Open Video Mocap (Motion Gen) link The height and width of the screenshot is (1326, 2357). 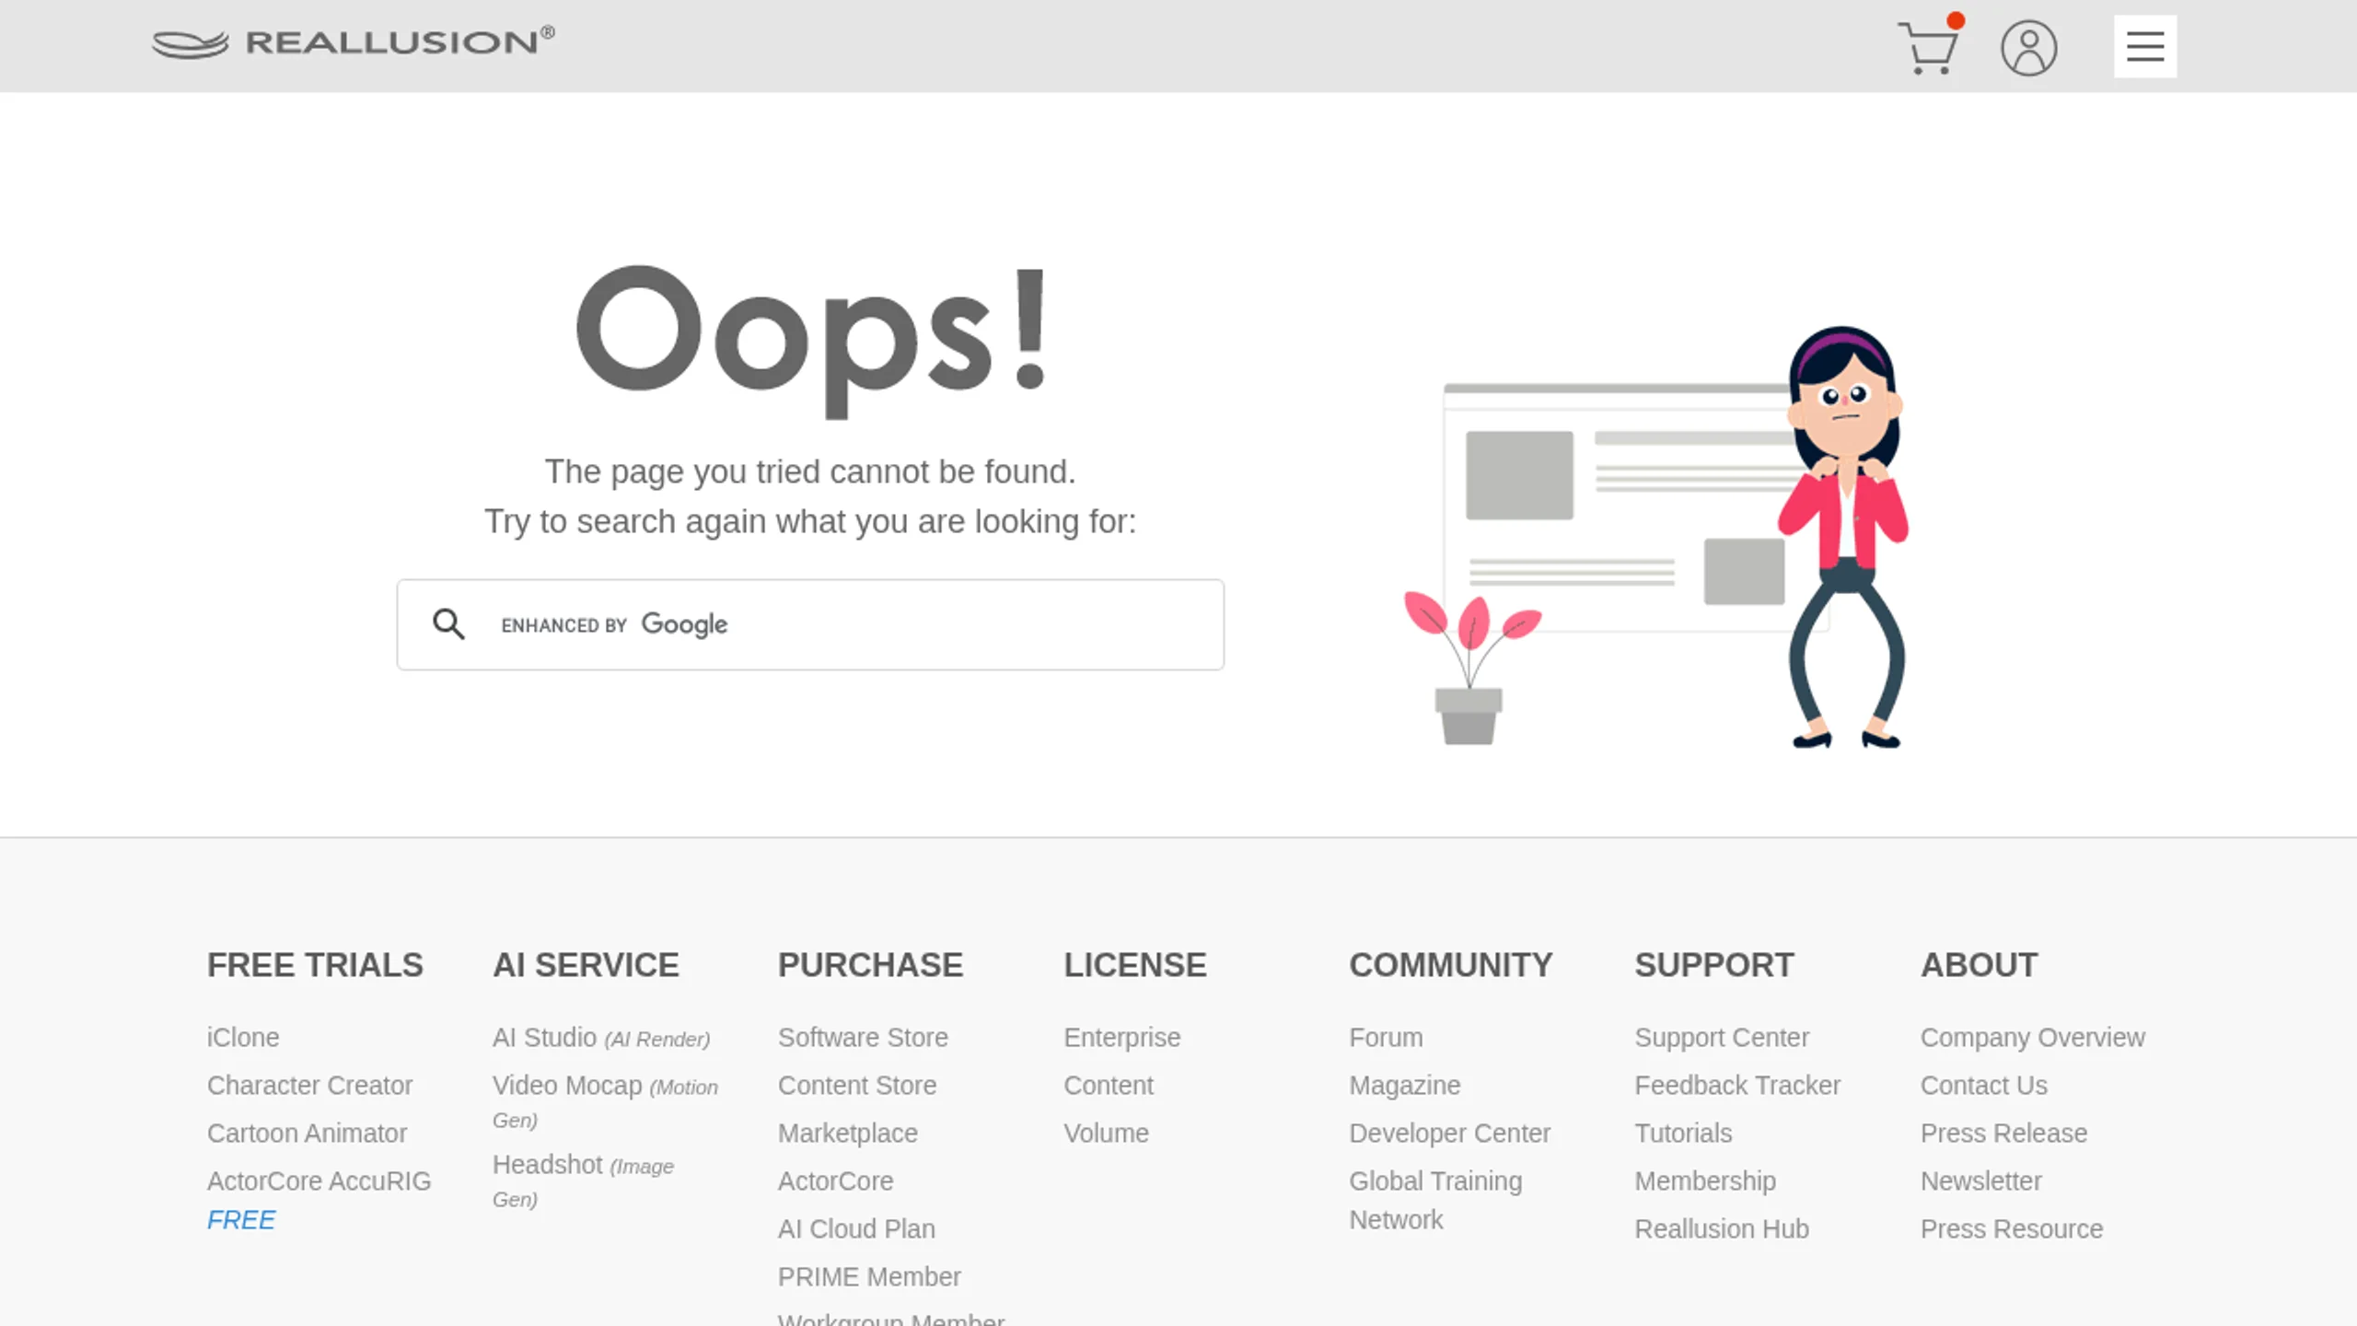point(605,1102)
